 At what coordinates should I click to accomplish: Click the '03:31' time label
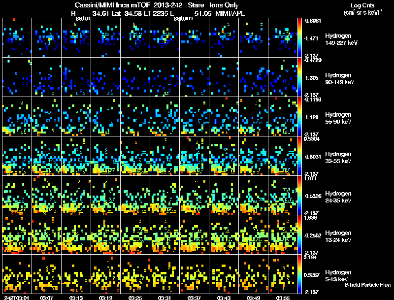click(164, 298)
